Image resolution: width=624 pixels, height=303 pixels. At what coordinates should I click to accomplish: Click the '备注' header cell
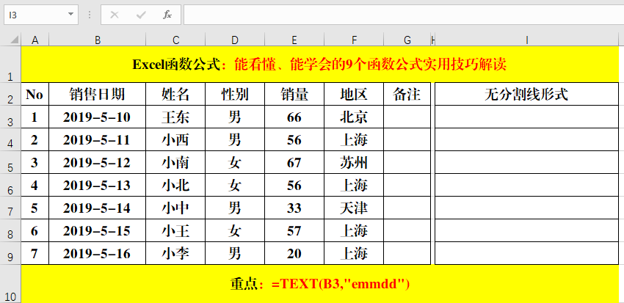click(407, 94)
